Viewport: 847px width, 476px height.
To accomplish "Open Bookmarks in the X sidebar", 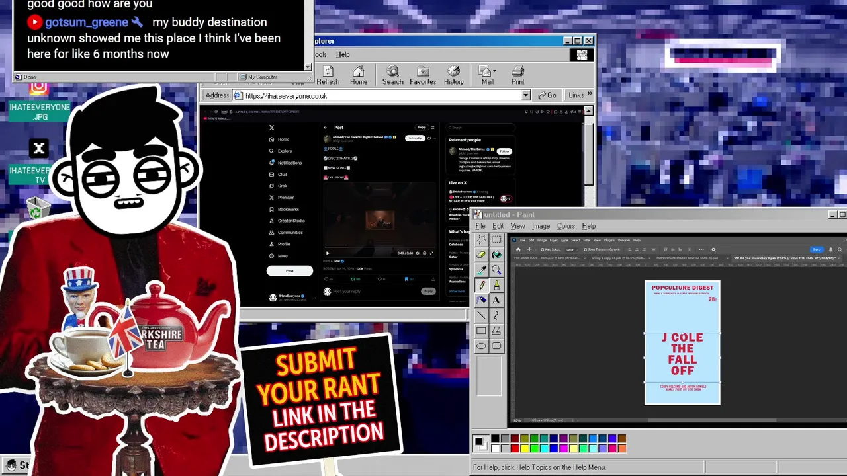I will pos(284,209).
